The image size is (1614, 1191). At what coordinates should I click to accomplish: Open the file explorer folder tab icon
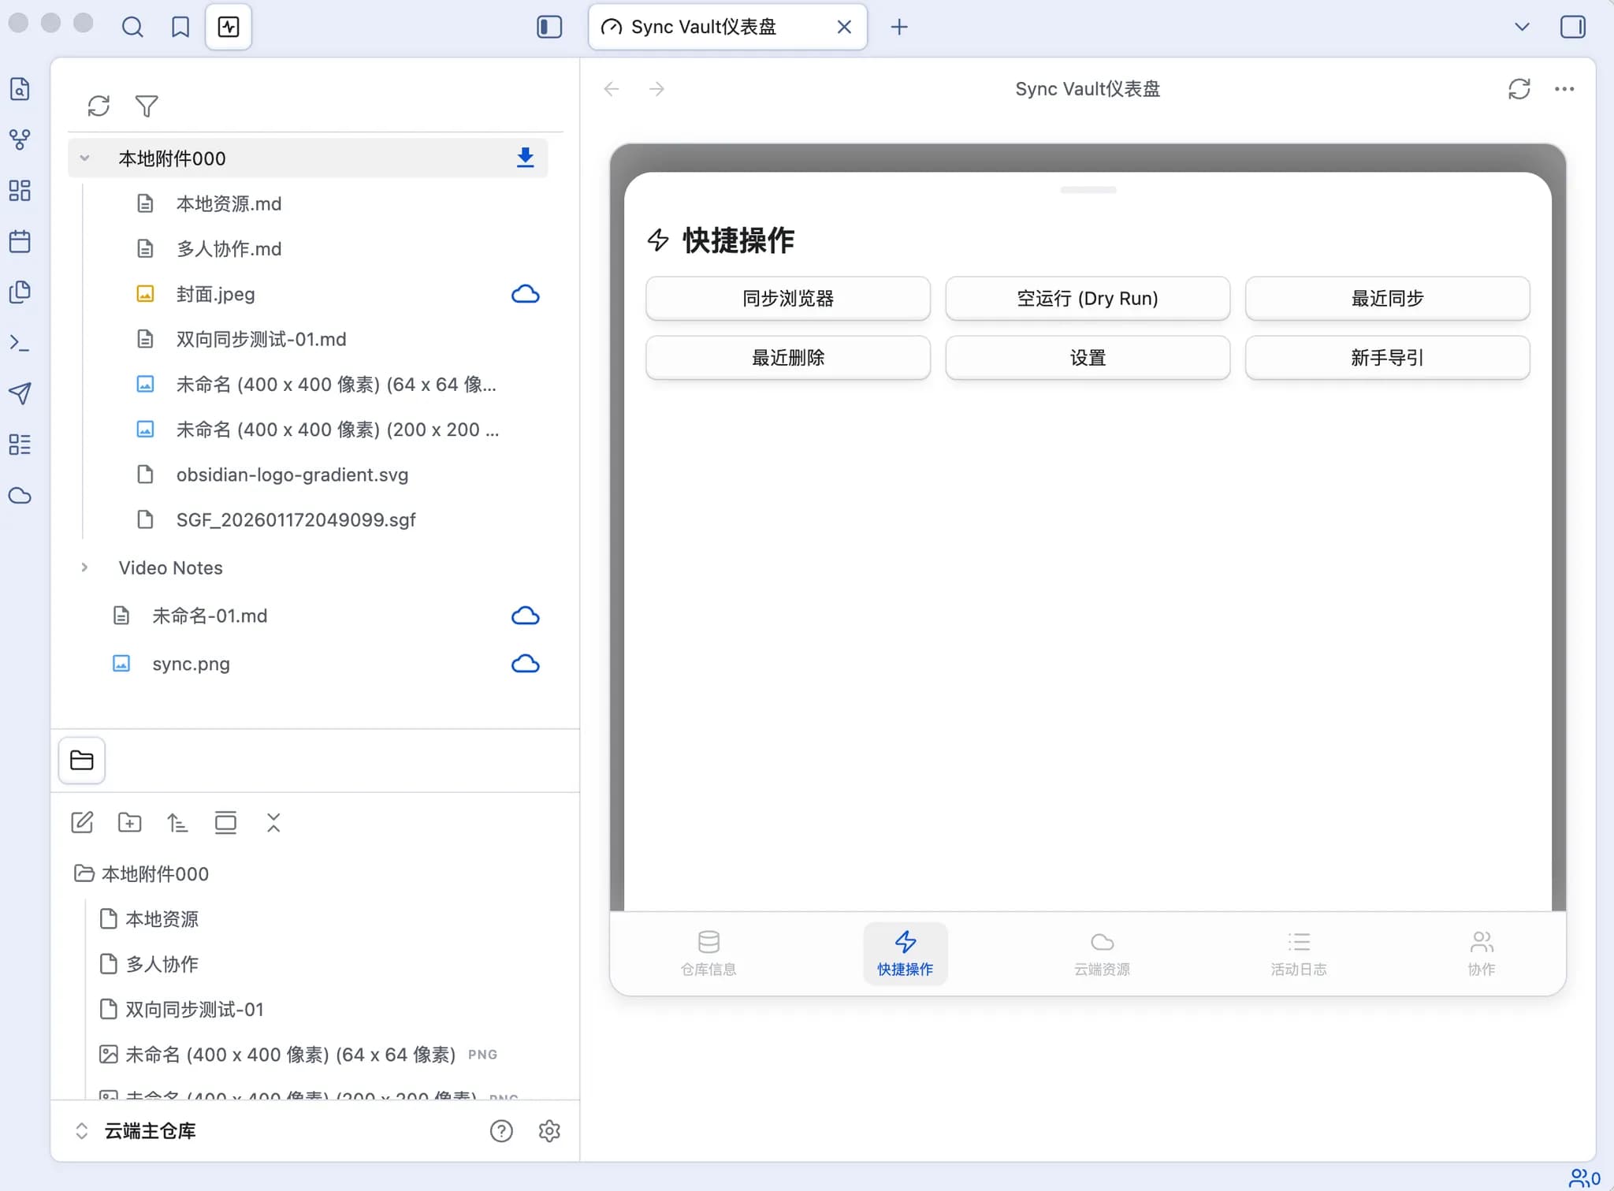pyautogui.click(x=82, y=760)
